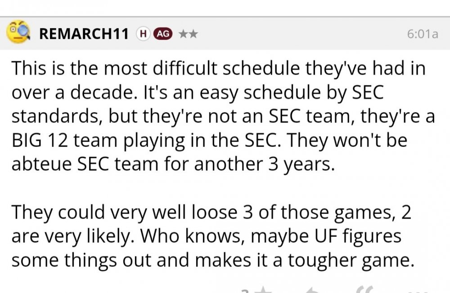Click the monocle emoji avatar

coord(18,33)
